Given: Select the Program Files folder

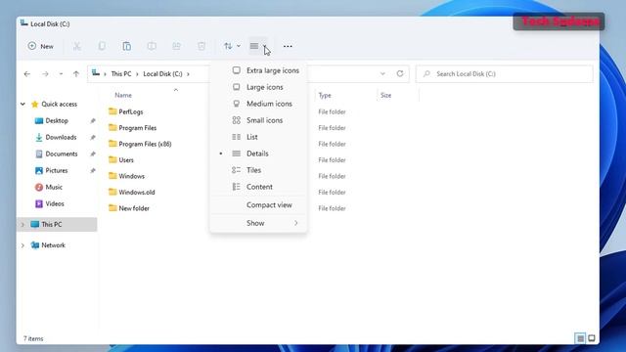Looking at the screenshot, I should click(133, 128).
